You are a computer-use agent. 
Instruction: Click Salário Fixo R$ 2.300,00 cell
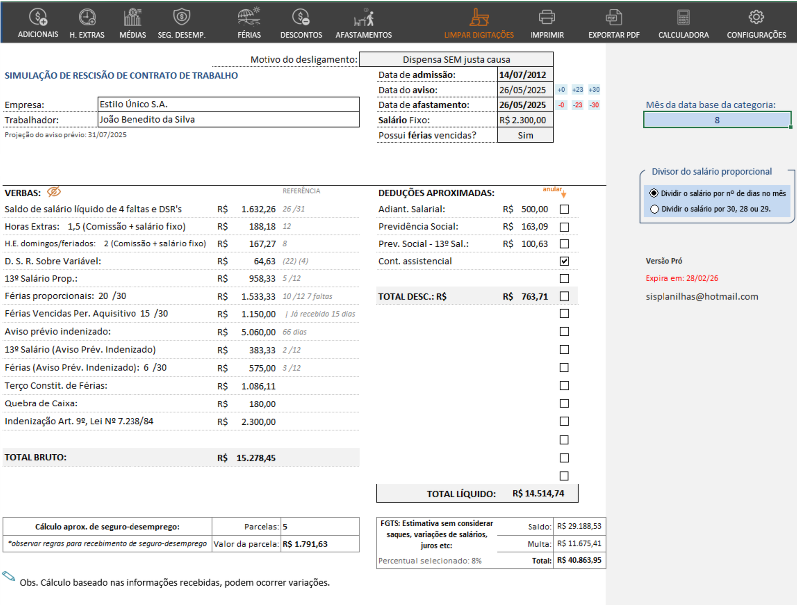[x=525, y=120]
